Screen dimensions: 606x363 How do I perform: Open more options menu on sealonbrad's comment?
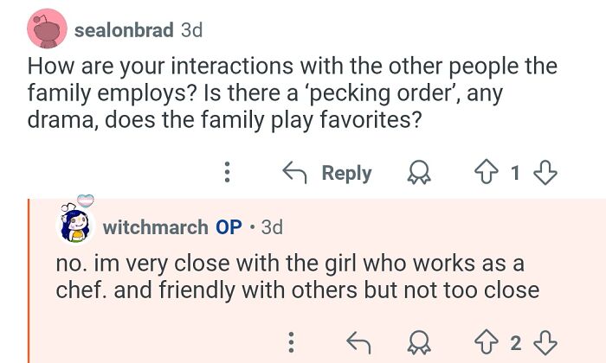[228, 173]
